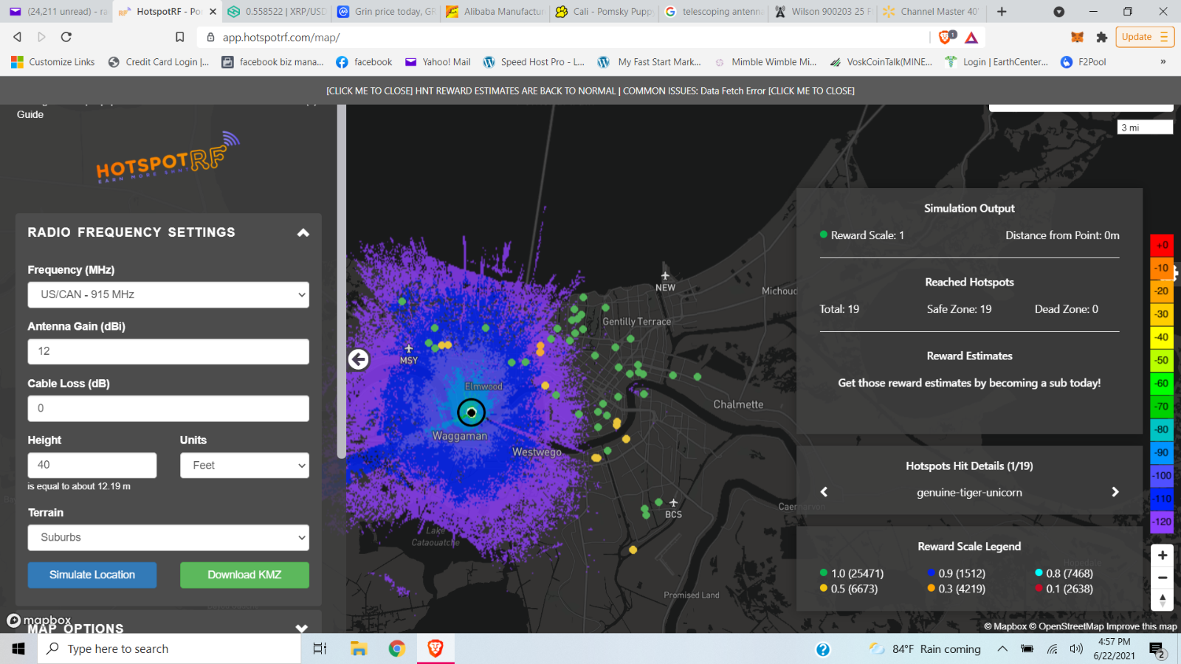Show more bookmarks chevron

(x=1163, y=62)
